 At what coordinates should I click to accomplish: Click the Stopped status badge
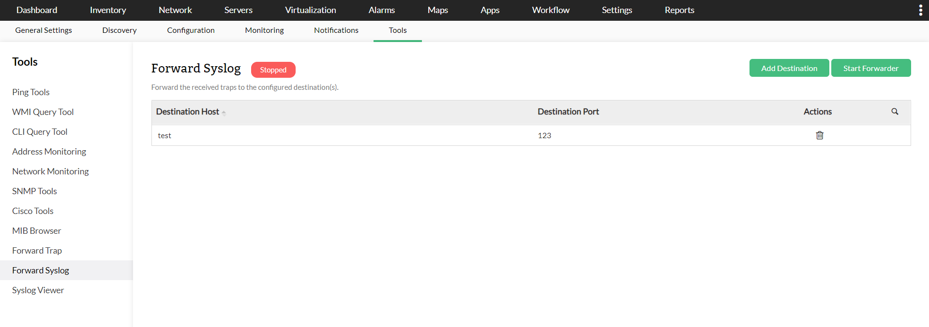coord(273,70)
